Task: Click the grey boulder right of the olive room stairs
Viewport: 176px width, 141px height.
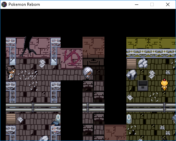Action: tap(142, 63)
